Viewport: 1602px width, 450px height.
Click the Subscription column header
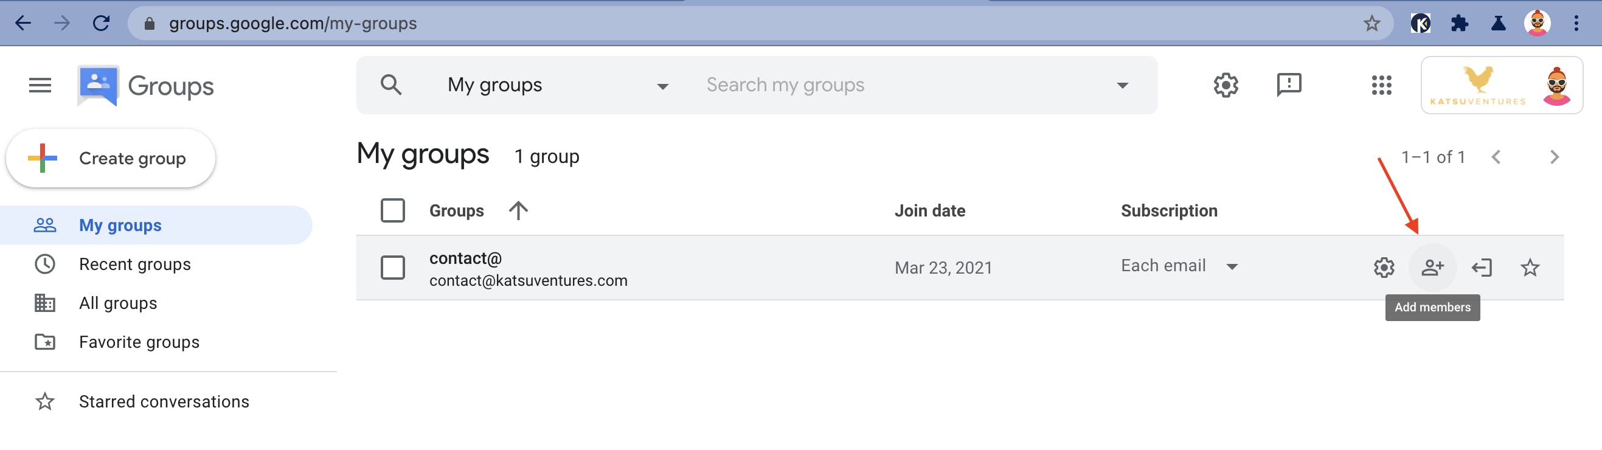1169,212
